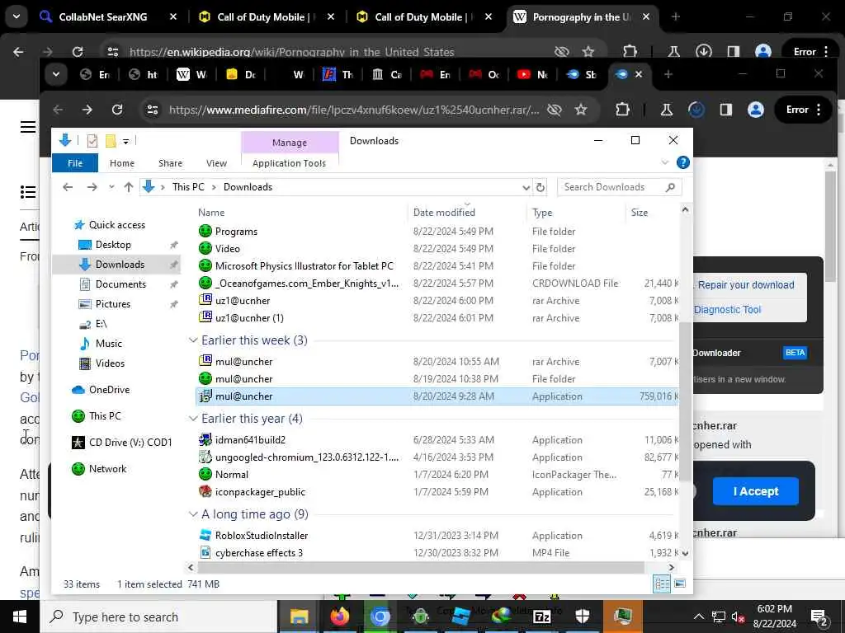
Task: Open downloads indicator in Mediafire browser toolbar
Action: [696, 110]
